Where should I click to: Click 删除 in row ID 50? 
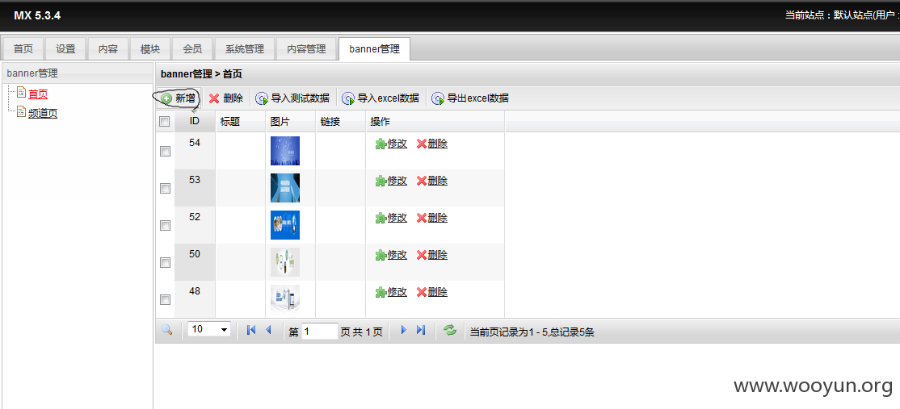[x=431, y=255]
